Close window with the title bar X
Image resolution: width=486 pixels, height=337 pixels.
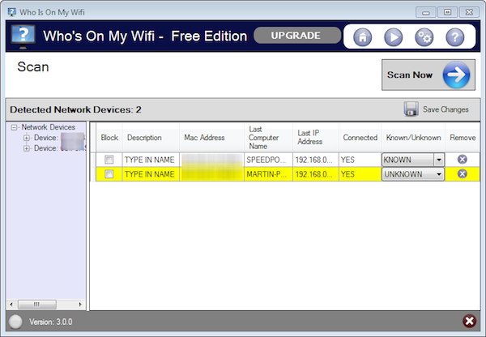point(469,12)
